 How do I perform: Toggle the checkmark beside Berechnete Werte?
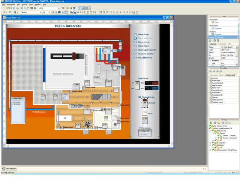[x=210, y=126]
